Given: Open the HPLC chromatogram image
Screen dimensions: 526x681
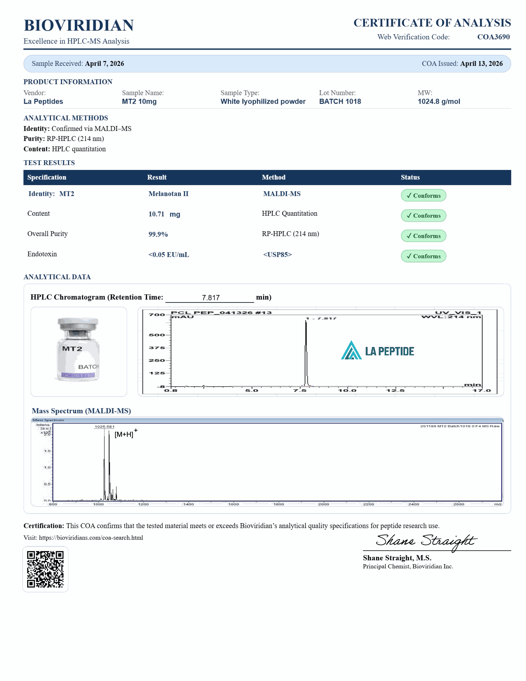Looking at the screenshot, I should point(321,352).
